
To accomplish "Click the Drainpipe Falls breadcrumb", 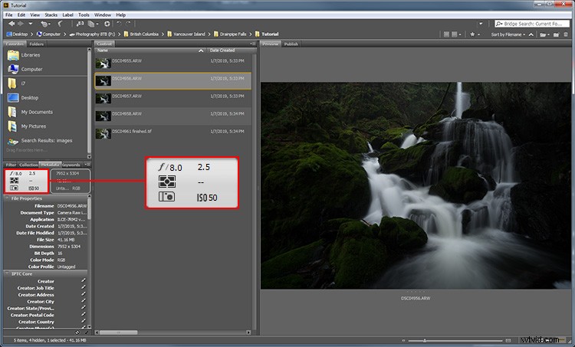I will (230, 34).
